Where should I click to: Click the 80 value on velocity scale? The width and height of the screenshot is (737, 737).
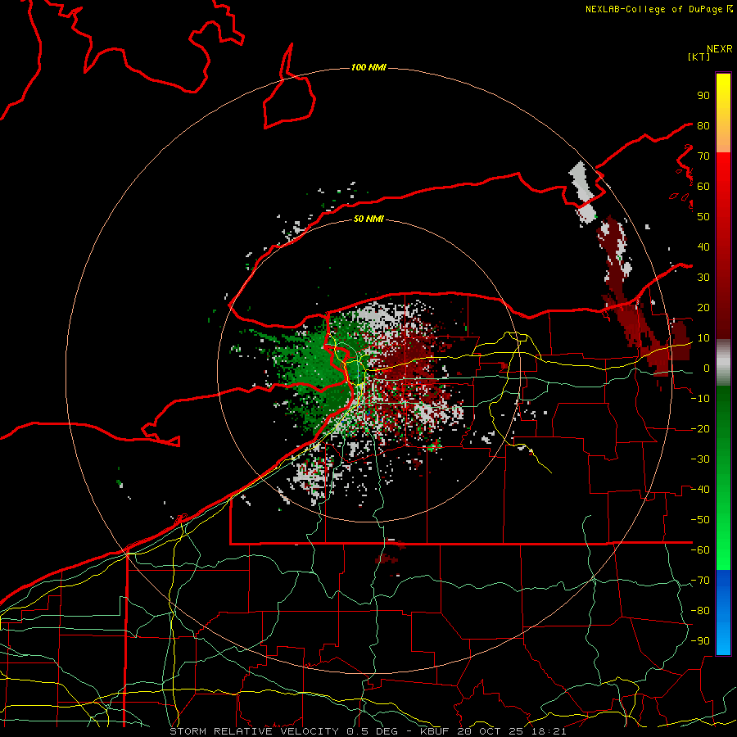click(x=703, y=126)
